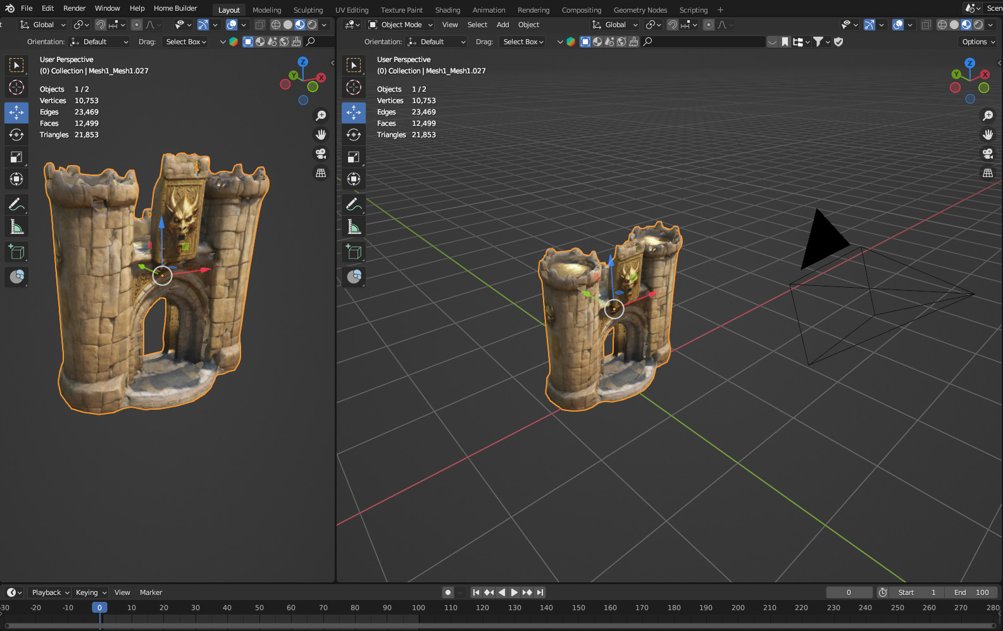Switch to the Geometry Nodes workspace tab

pos(640,10)
